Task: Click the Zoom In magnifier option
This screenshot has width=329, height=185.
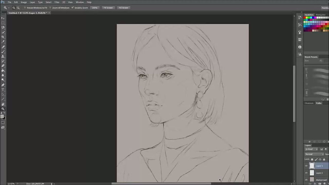Action: pos(14,8)
